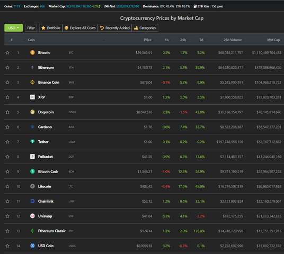Click the Tether green logo icon
This screenshot has height=254, width=284.
click(x=32, y=141)
